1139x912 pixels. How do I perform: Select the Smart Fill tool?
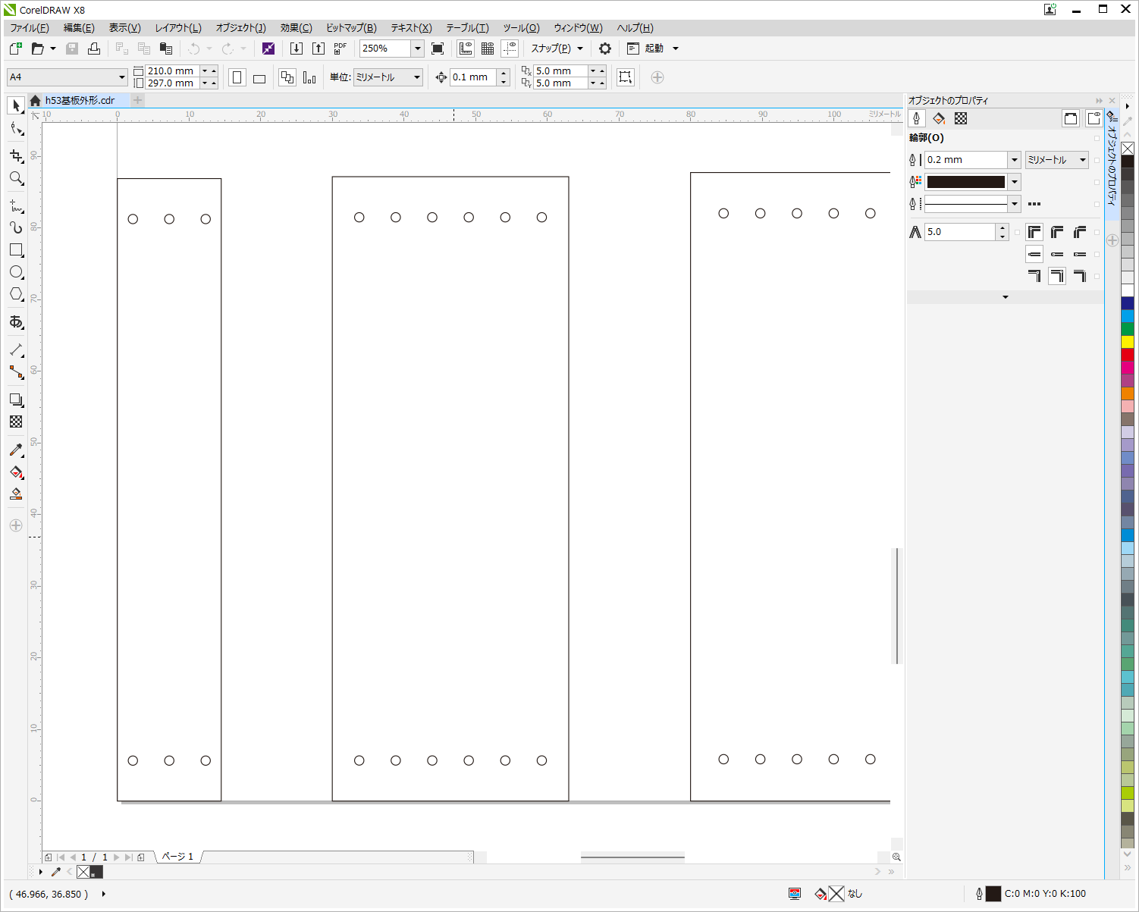tap(16, 494)
